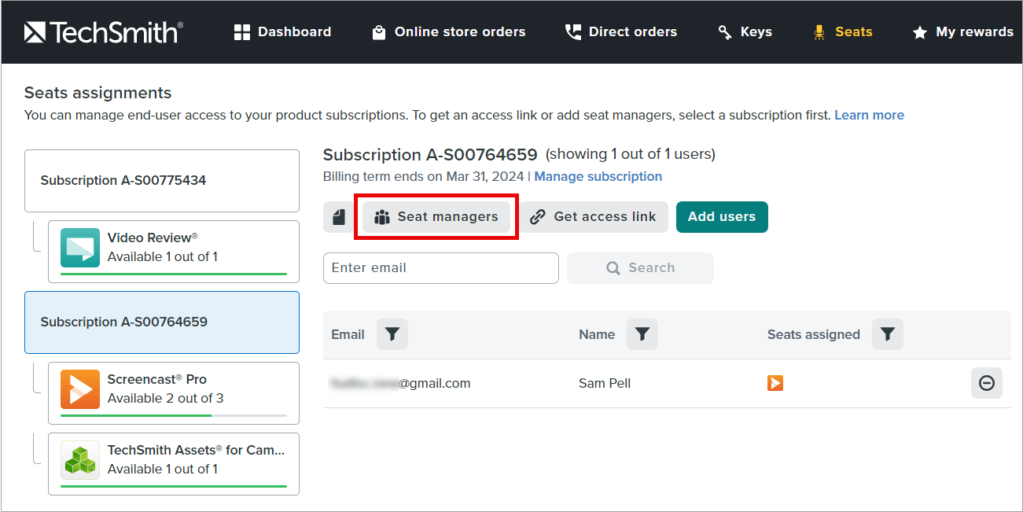The height and width of the screenshot is (512, 1023).
Task: Open the Dashboard page
Action: (282, 32)
